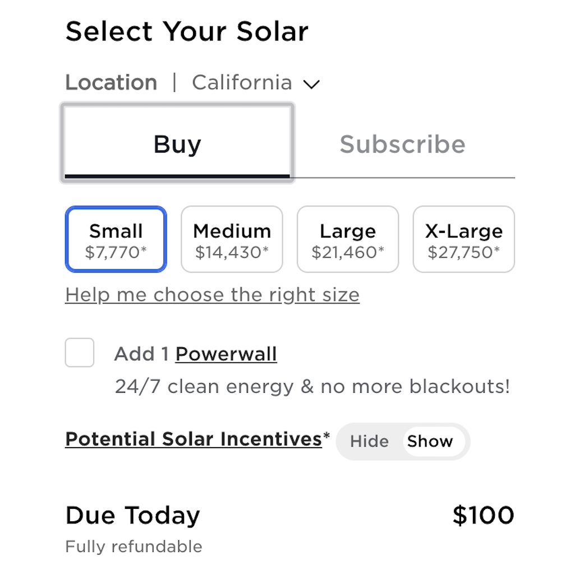Viewport: 561px width, 579px height.
Task: Click the Location label
Action: pyautogui.click(x=111, y=82)
